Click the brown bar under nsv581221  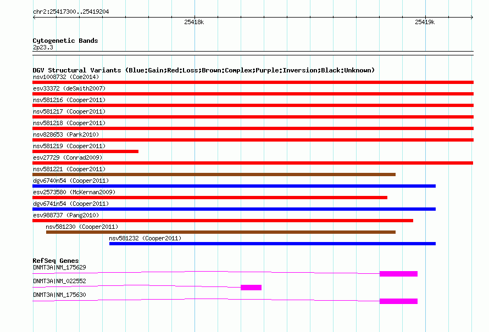click(x=214, y=175)
